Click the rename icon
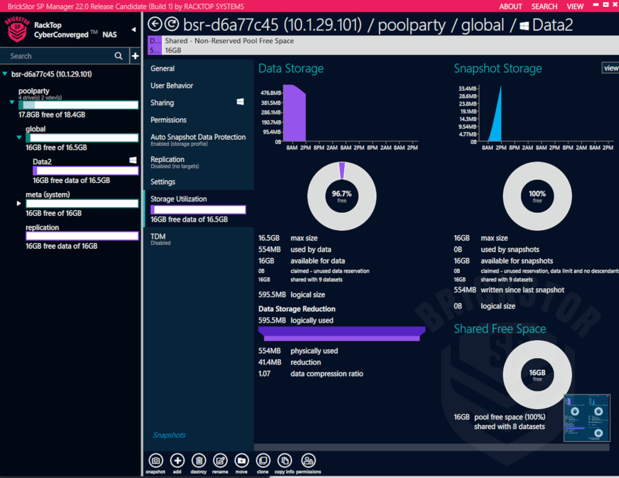The width and height of the screenshot is (619, 478). pos(220,461)
